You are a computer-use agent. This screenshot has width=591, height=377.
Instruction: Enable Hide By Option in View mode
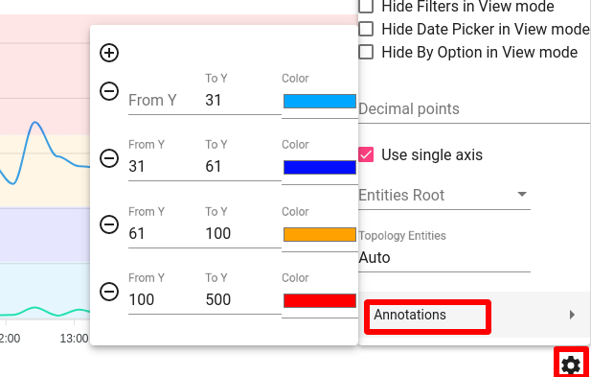pyautogui.click(x=366, y=52)
